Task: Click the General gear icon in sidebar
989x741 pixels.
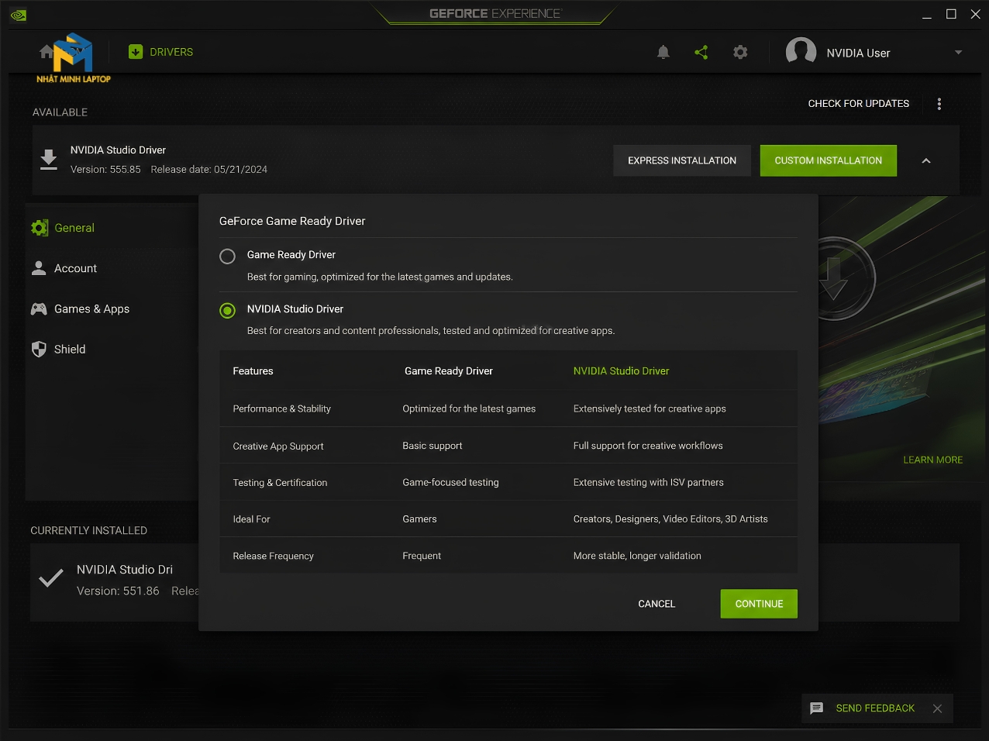Action: [40, 228]
